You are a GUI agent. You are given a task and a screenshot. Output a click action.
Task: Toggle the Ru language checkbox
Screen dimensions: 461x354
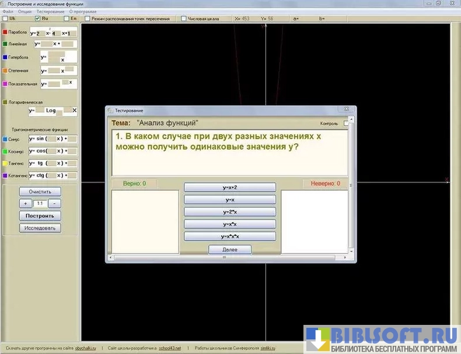tap(37, 19)
